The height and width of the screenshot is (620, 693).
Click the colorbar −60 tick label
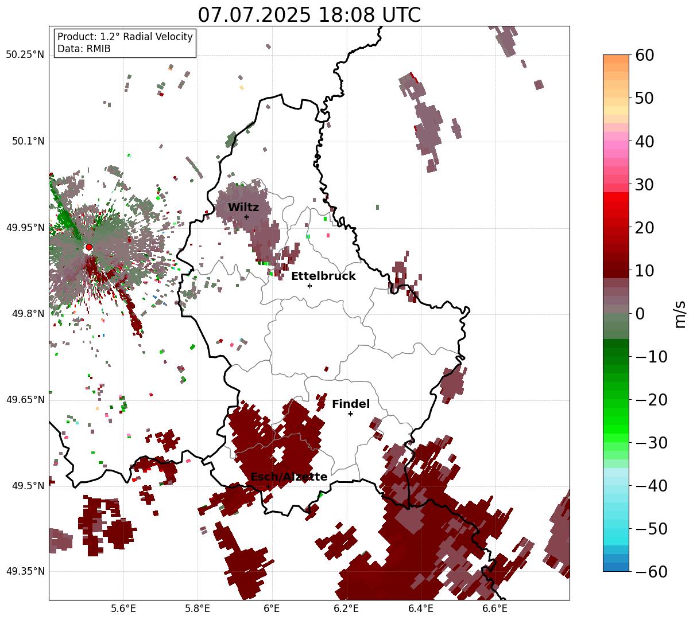[651, 571]
